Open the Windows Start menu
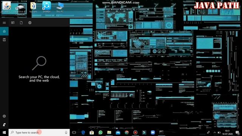This screenshot has width=242, height=136. (4, 133)
